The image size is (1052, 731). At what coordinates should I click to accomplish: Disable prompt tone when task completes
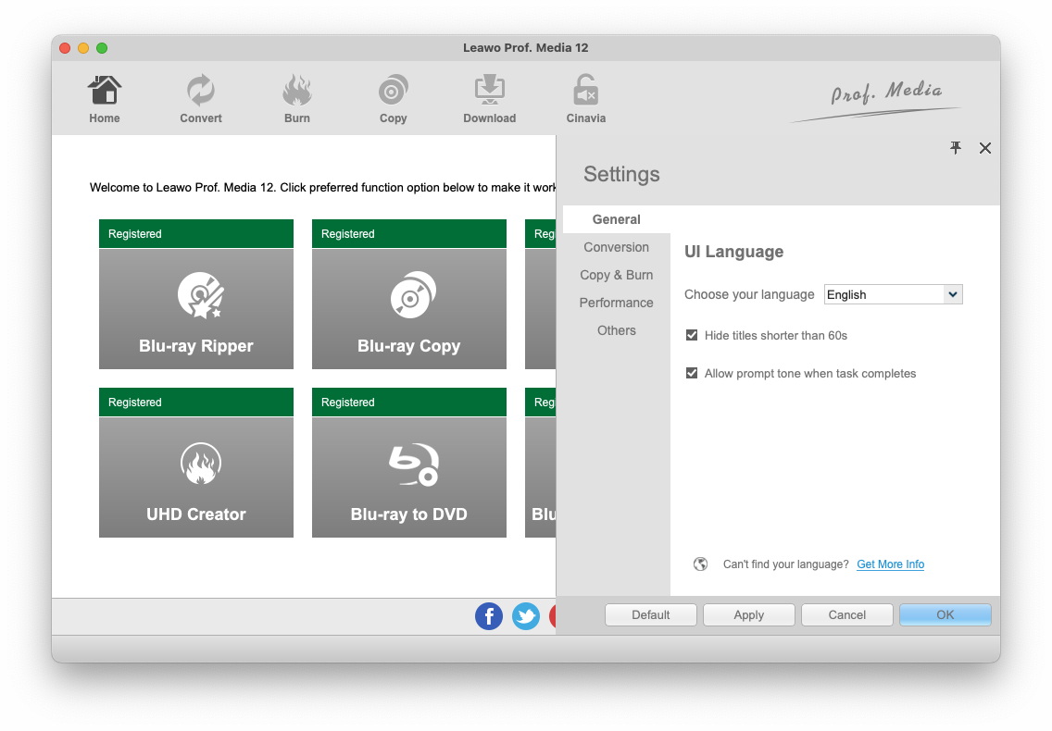point(692,373)
